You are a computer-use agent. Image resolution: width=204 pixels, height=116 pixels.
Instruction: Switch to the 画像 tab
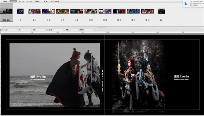[5, 1]
